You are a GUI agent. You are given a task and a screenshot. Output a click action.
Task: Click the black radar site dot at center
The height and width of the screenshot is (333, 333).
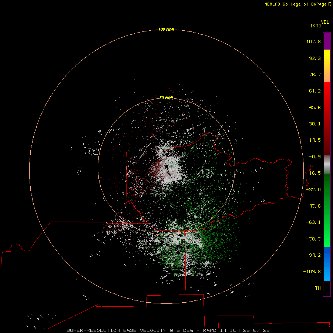166,166
